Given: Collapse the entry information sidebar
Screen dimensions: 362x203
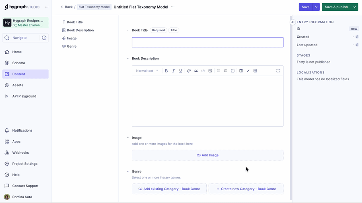Looking at the screenshot, I should (292, 22).
